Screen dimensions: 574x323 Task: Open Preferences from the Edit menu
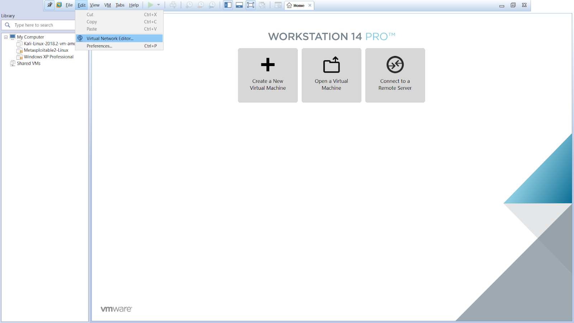click(x=119, y=46)
